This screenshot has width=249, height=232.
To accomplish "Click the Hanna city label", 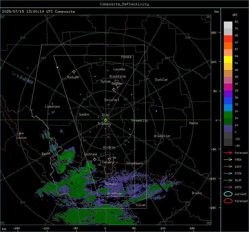I will click(193, 123).
